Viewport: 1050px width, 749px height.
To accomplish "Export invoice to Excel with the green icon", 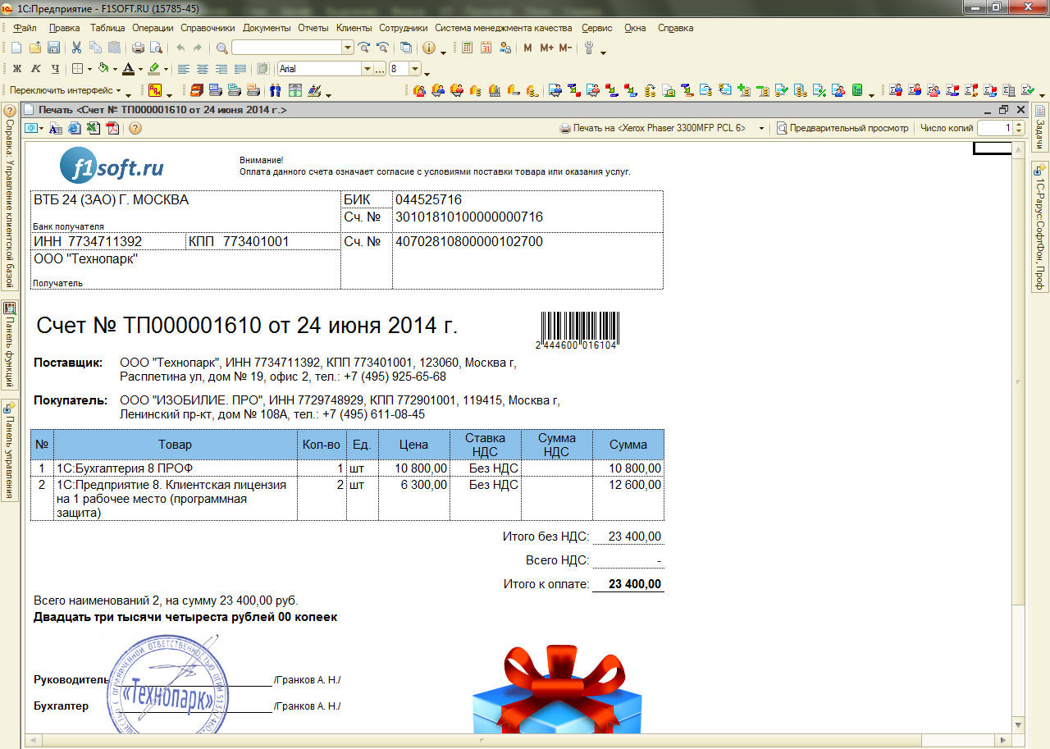I will 94,128.
